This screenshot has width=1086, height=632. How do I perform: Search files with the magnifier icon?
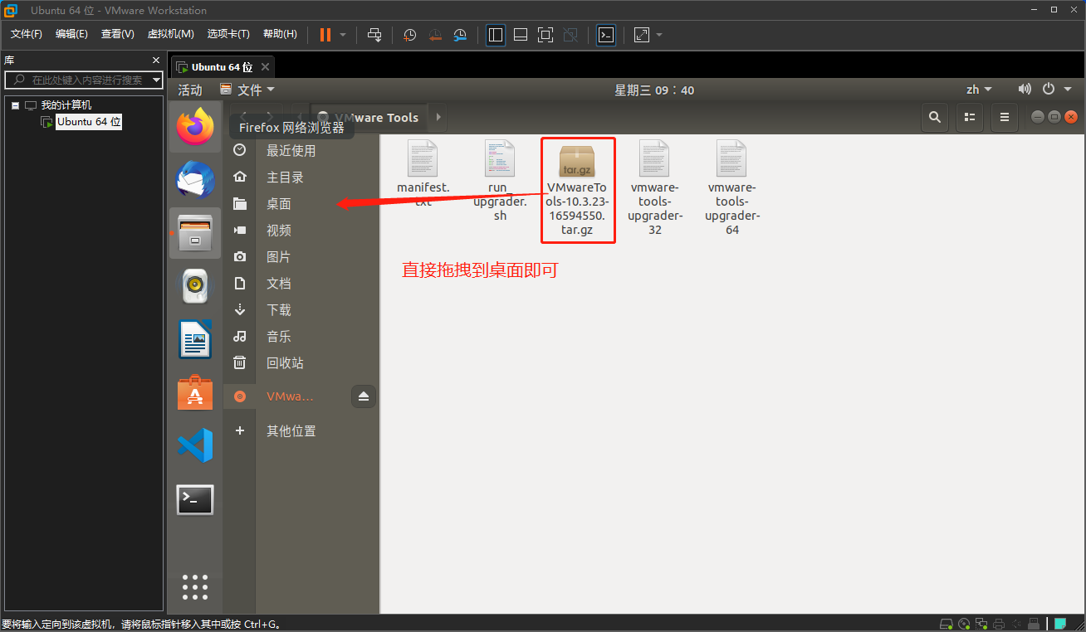click(x=935, y=117)
